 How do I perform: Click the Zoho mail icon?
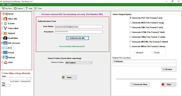tap(5, 62)
